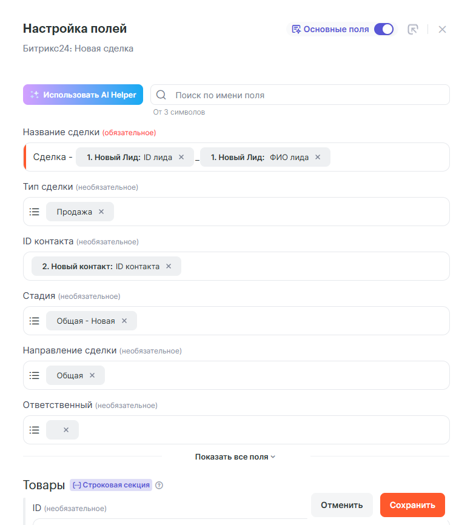Open the Ответственный dropdown field
The height and width of the screenshot is (525, 476).
point(261,430)
